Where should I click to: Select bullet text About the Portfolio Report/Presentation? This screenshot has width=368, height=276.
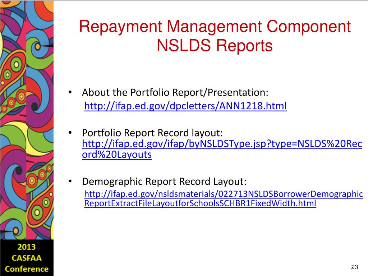175,92
